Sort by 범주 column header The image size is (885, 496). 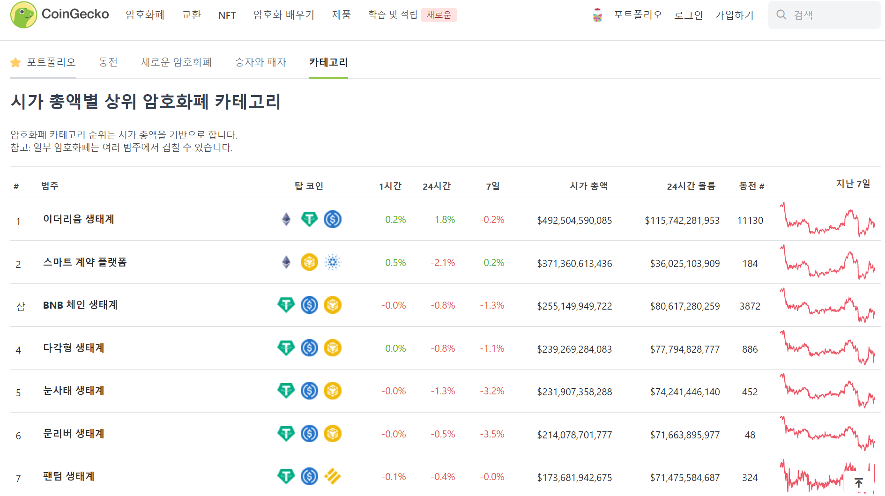(x=50, y=186)
